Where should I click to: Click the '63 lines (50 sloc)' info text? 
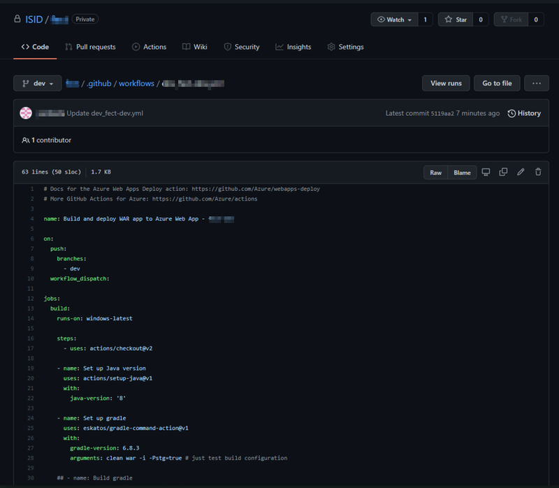click(51, 172)
